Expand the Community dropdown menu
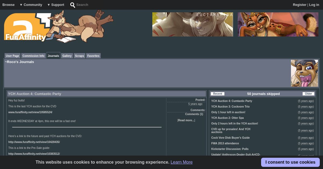 (31, 5)
